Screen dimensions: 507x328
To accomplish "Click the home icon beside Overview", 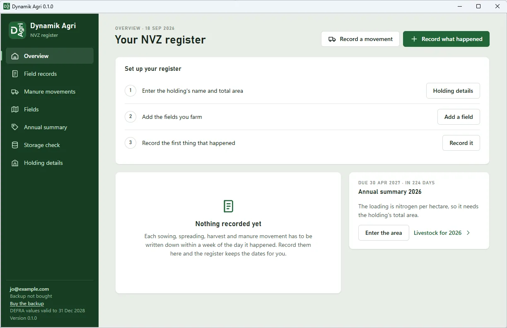I will pyautogui.click(x=15, y=56).
